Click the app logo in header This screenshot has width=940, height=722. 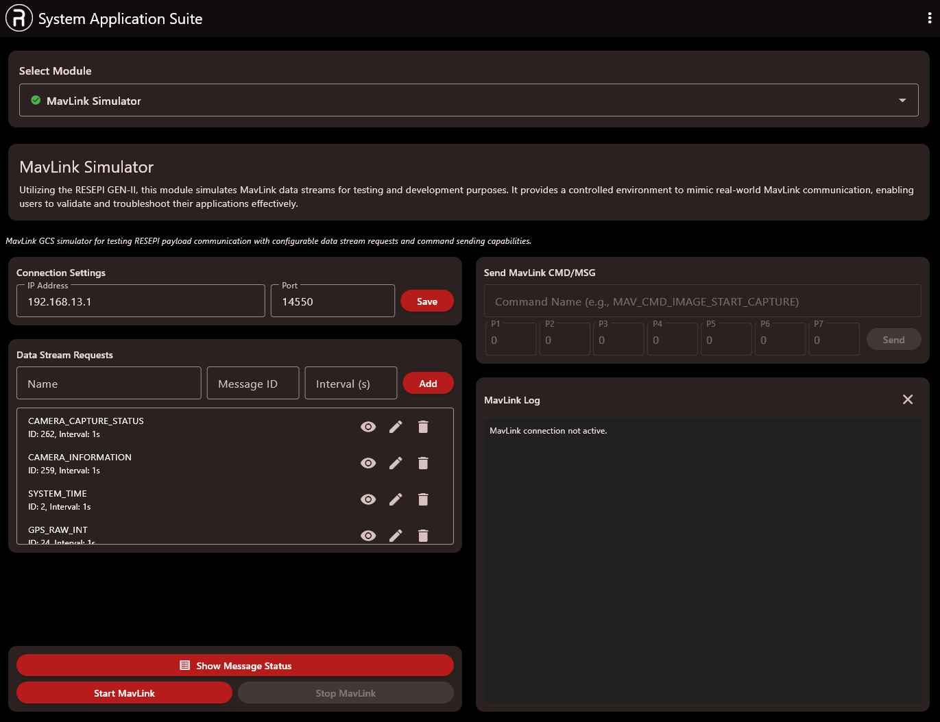coord(19,18)
